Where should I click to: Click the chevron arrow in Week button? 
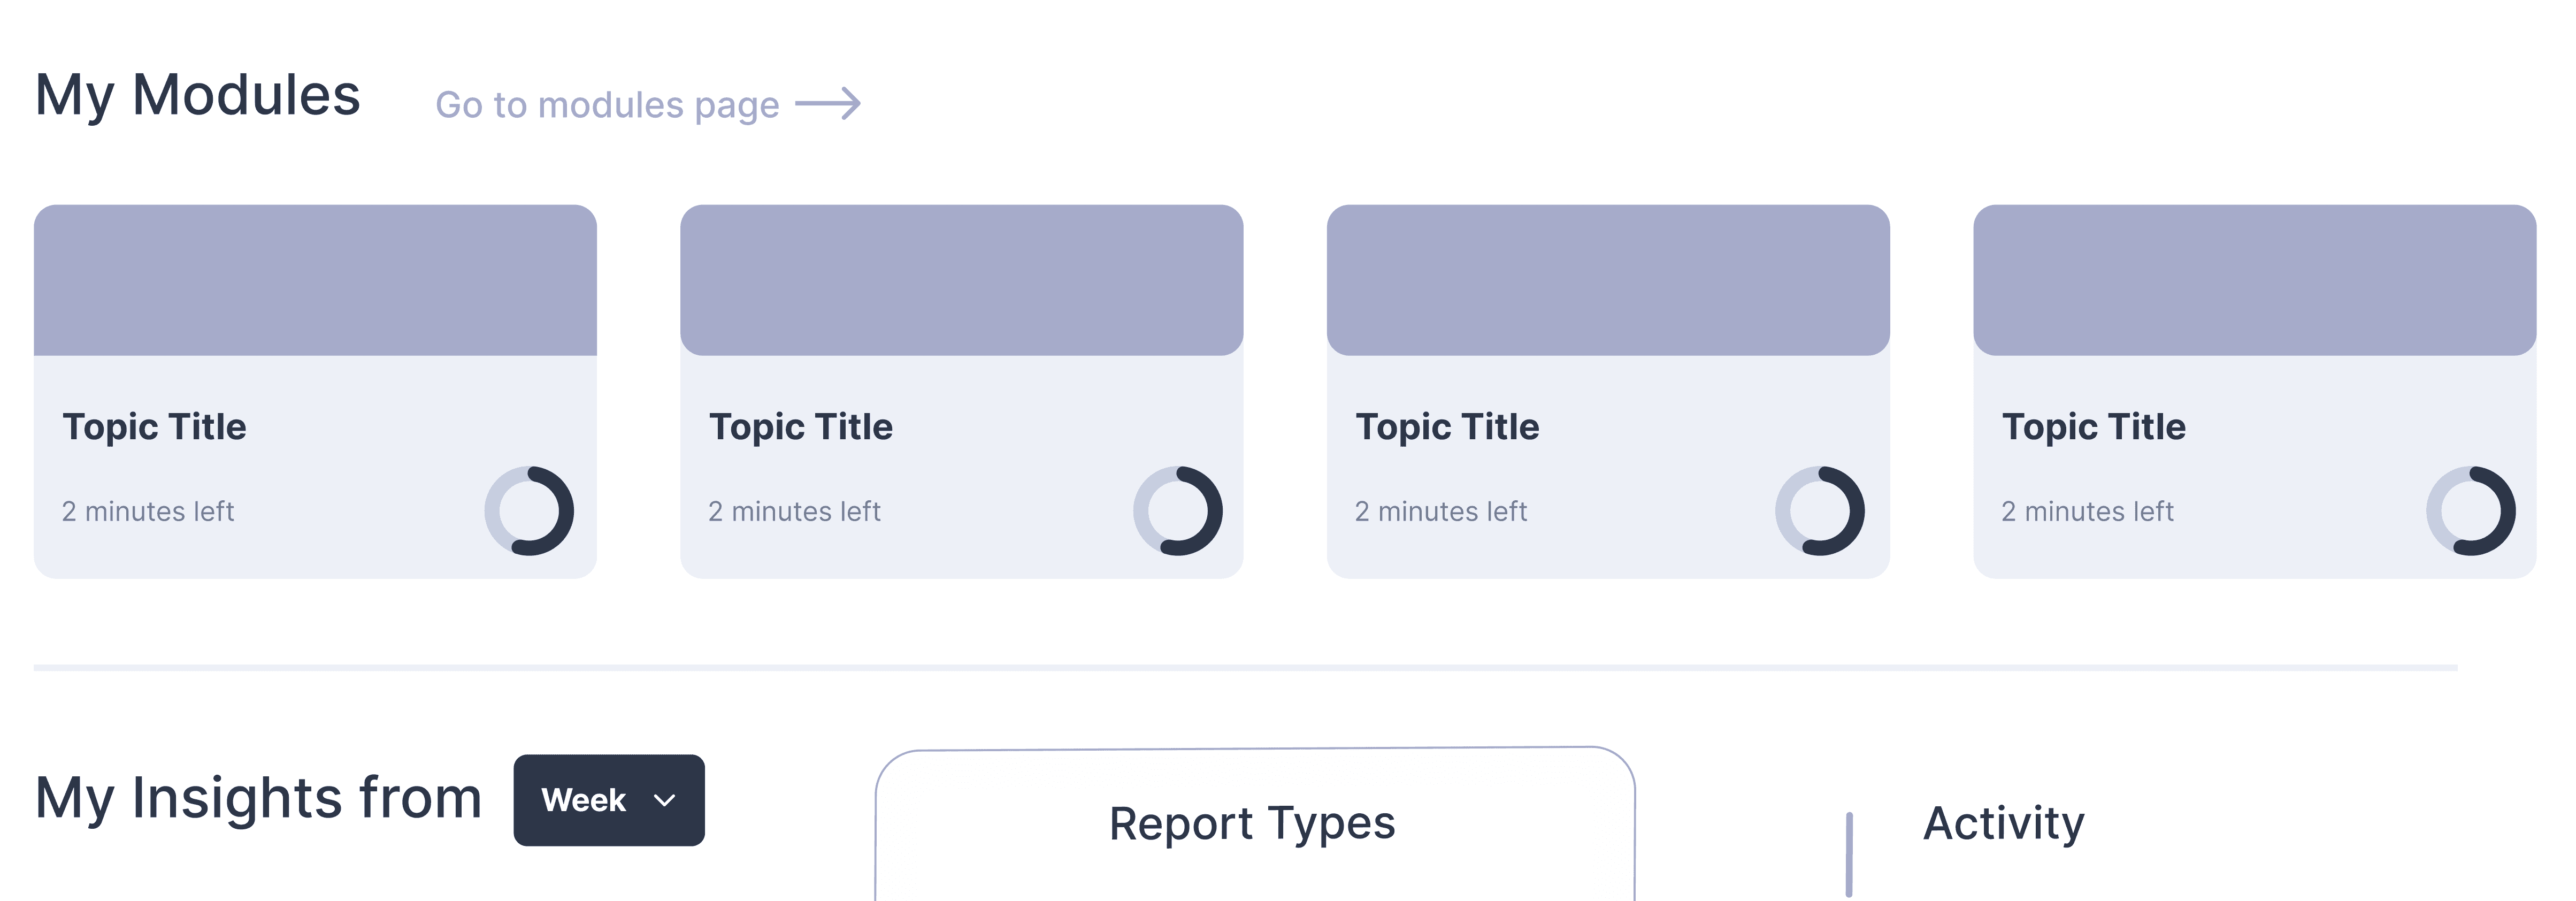pos(664,800)
